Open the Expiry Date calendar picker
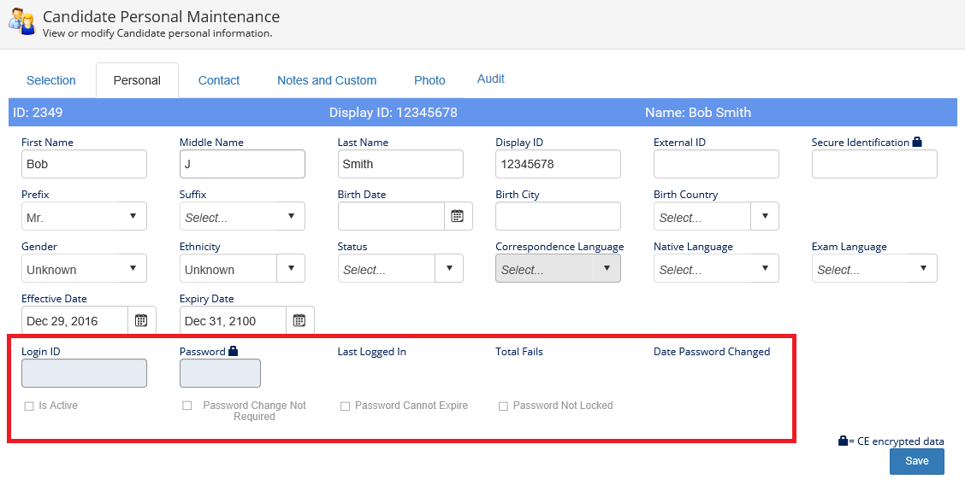Screen dimensions: 965x485 pyautogui.click(x=299, y=320)
